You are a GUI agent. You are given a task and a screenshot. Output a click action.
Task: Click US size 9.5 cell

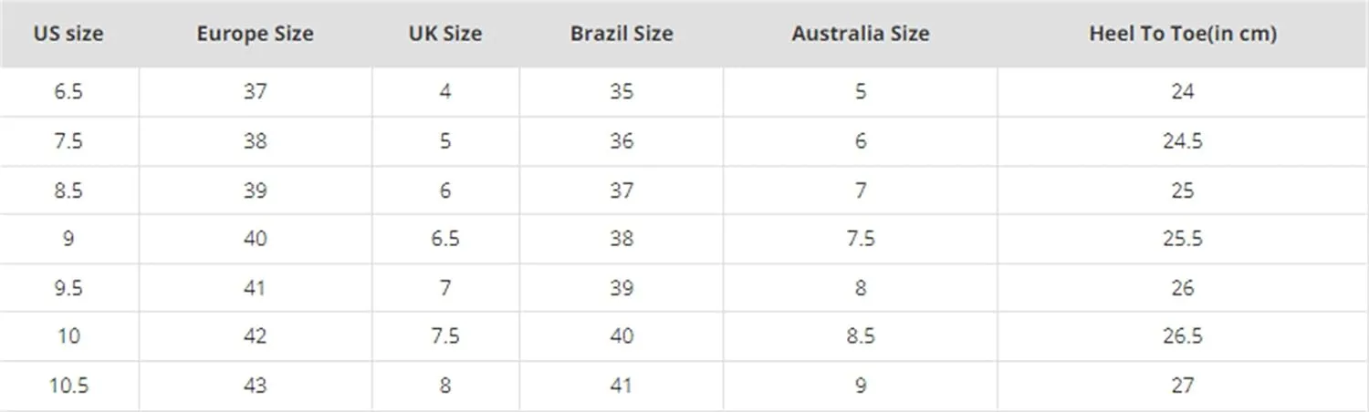[68, 288]
